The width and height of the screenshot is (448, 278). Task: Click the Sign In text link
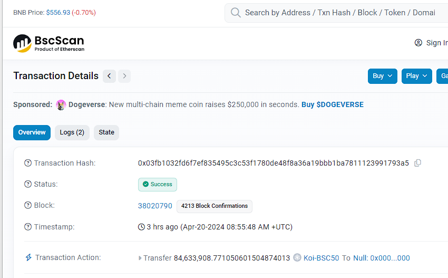(437, 43)
